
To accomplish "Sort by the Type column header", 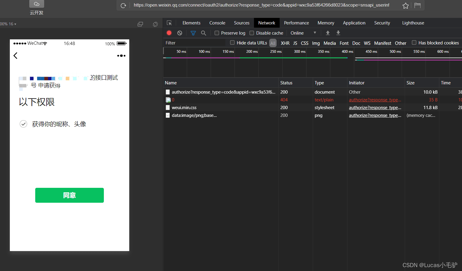I will (330, 83).
